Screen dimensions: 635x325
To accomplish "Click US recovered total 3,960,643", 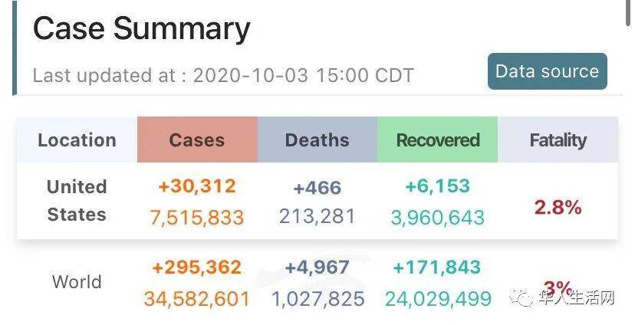I will pos(438,218).
